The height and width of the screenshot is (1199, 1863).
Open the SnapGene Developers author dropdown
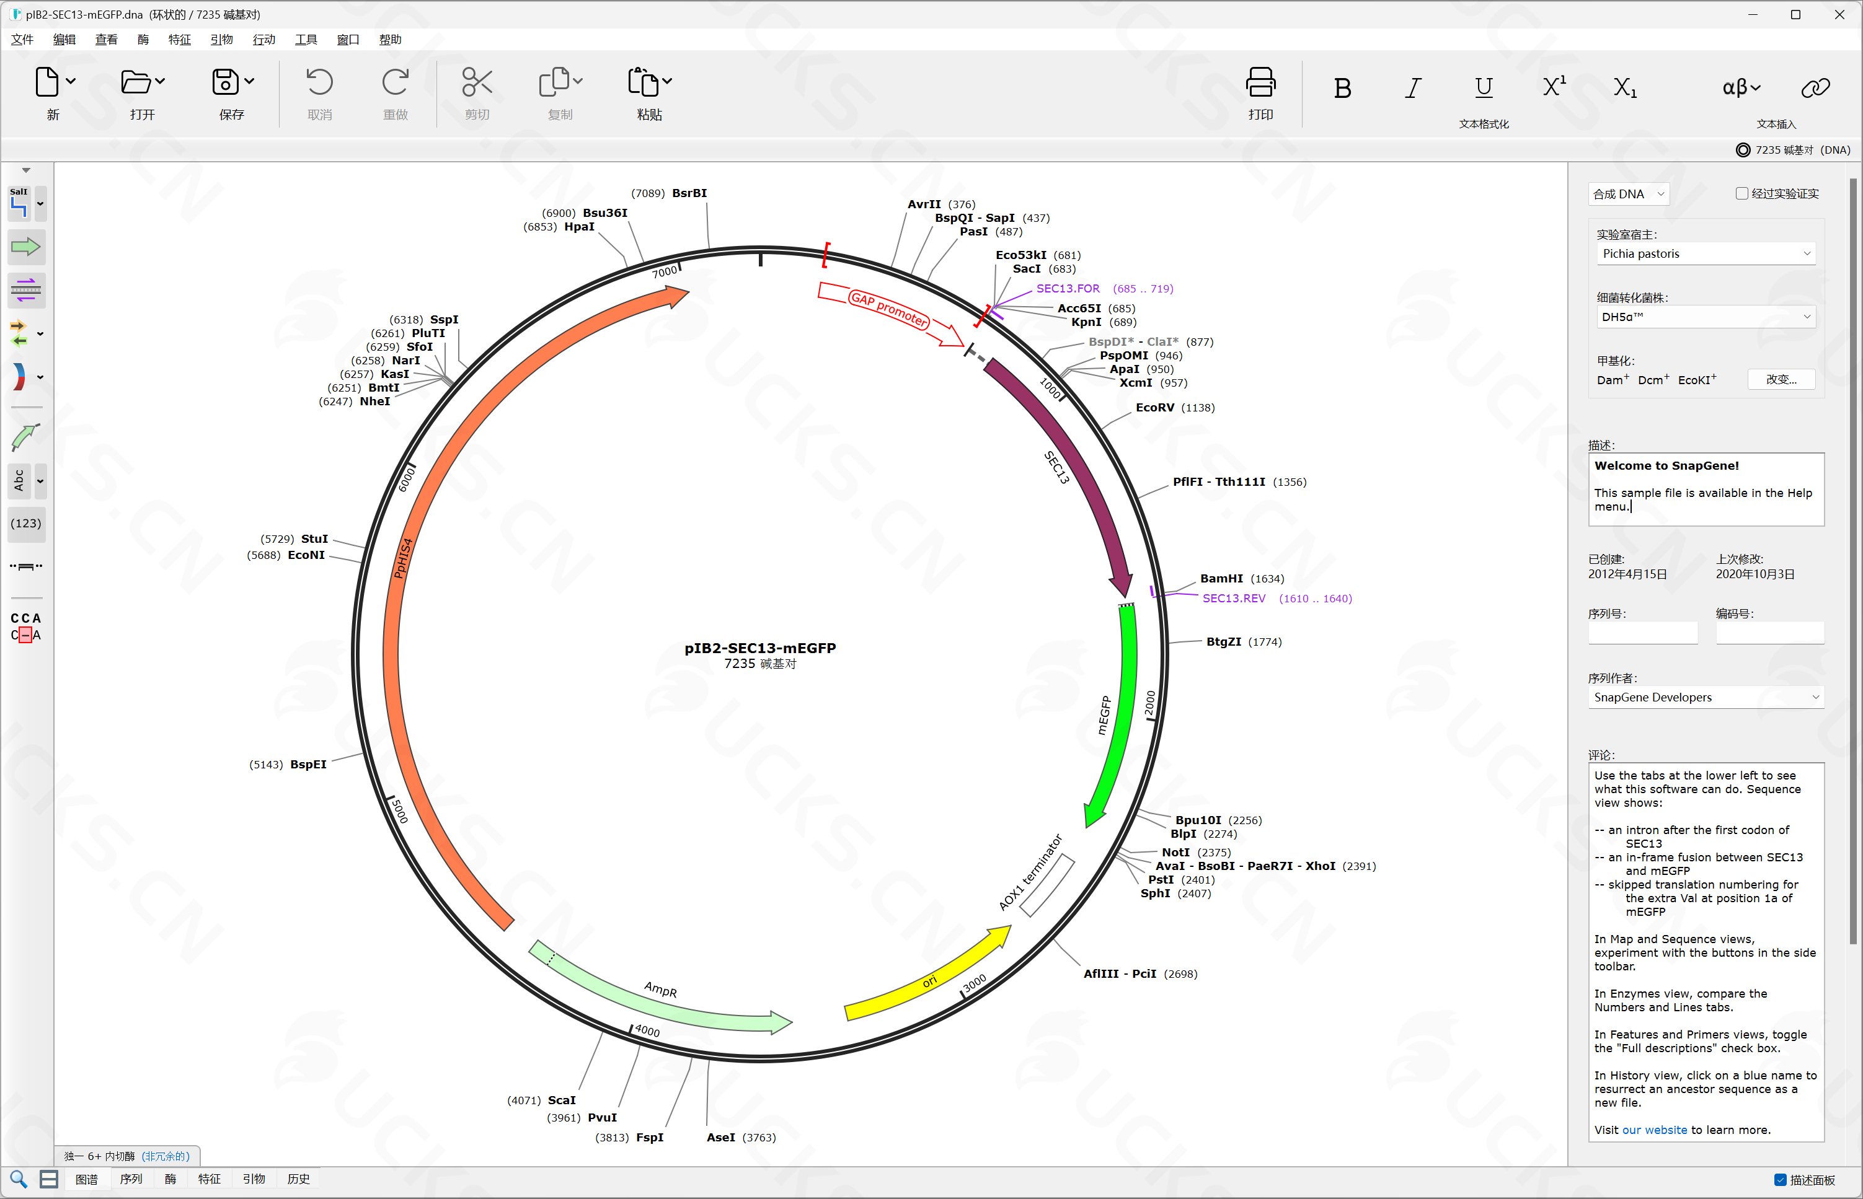[1706, 698]
